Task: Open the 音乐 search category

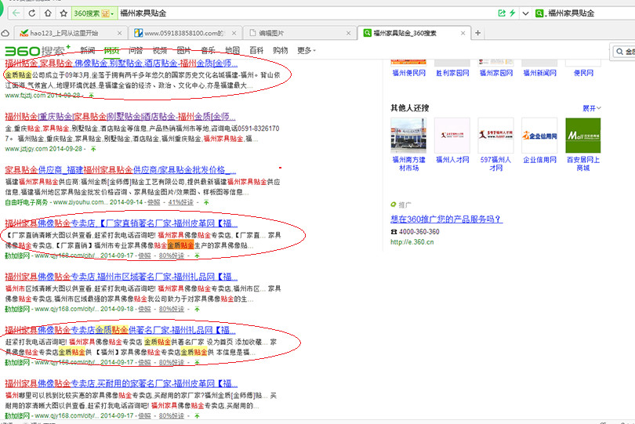Action: click(x=209, y=51)
